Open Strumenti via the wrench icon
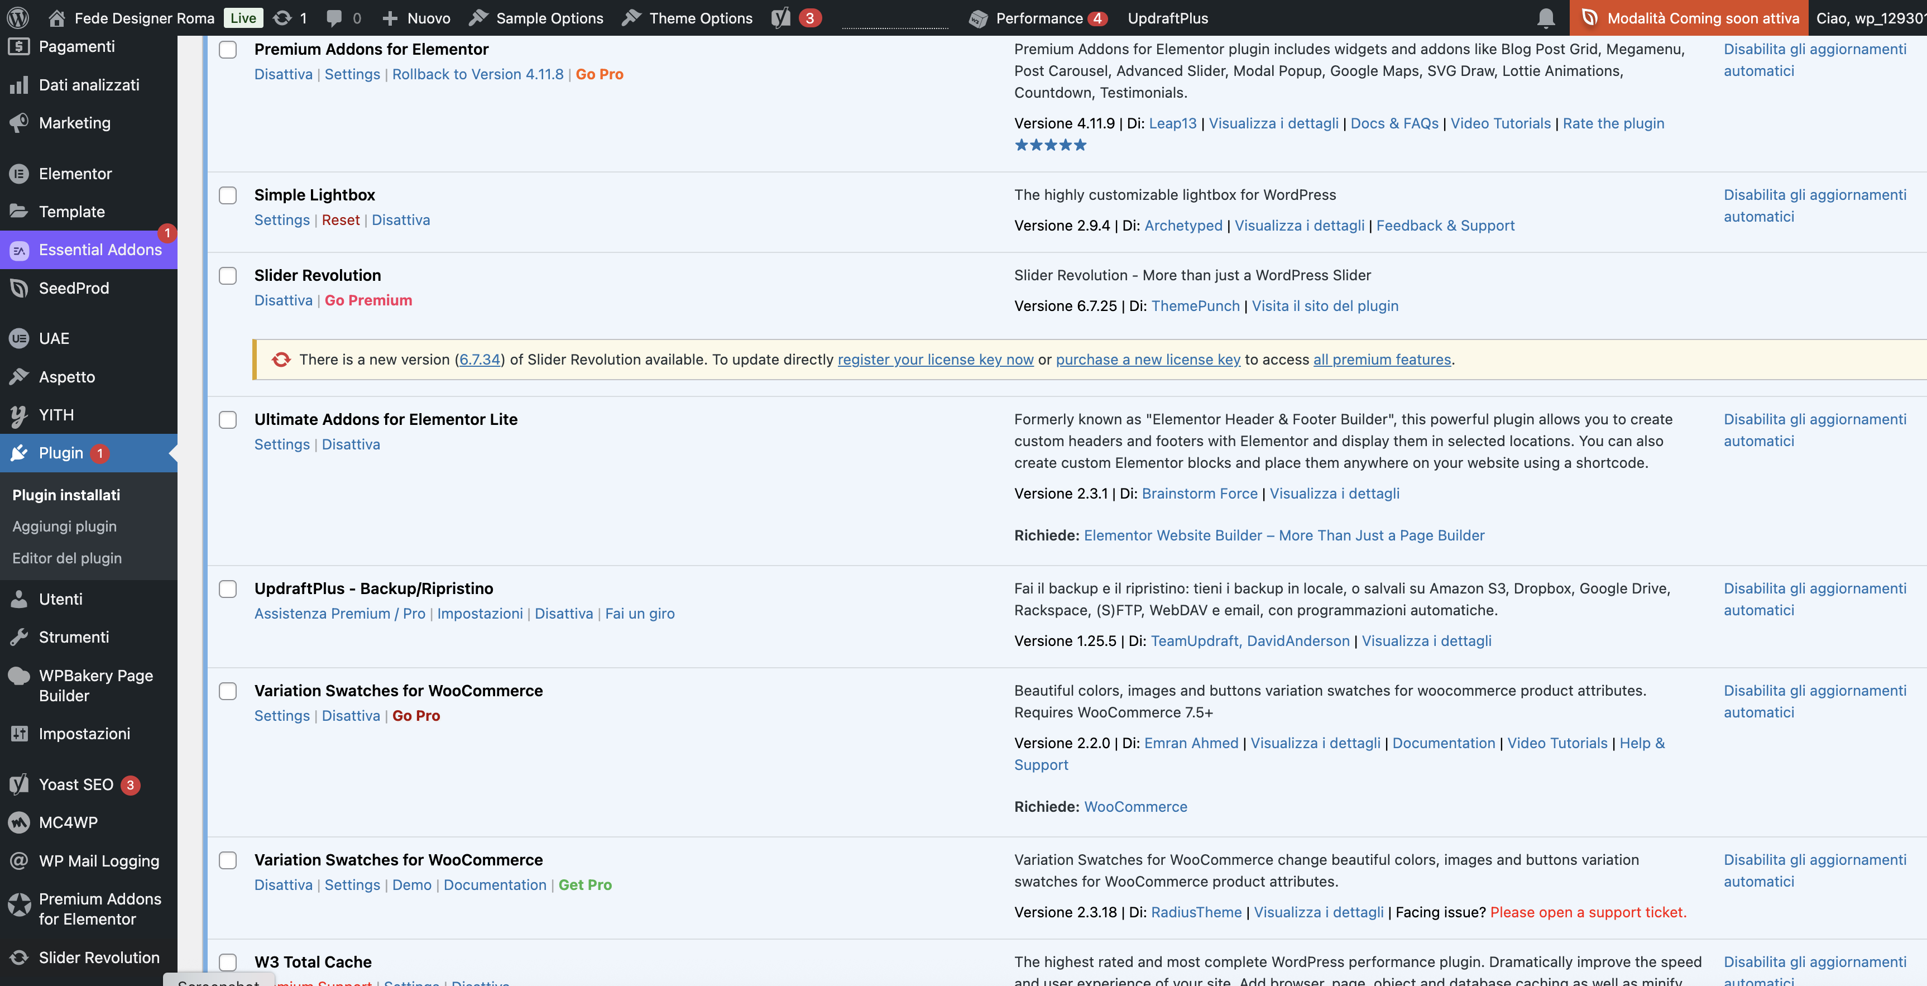The height and width of the screenshot is (986, 1927). 19,638
